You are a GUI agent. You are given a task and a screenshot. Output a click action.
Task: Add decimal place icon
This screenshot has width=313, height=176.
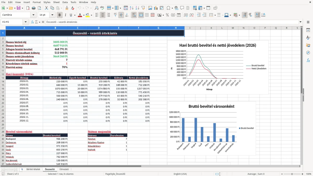click(186, 15)
